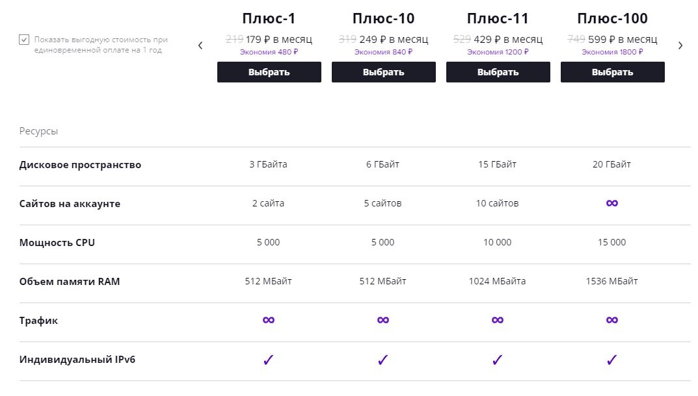Image resolution: width=698 pixels, height=396 pixels.
Task: Click the Экономия 1200 ₽ savings label
Action: 498,52
